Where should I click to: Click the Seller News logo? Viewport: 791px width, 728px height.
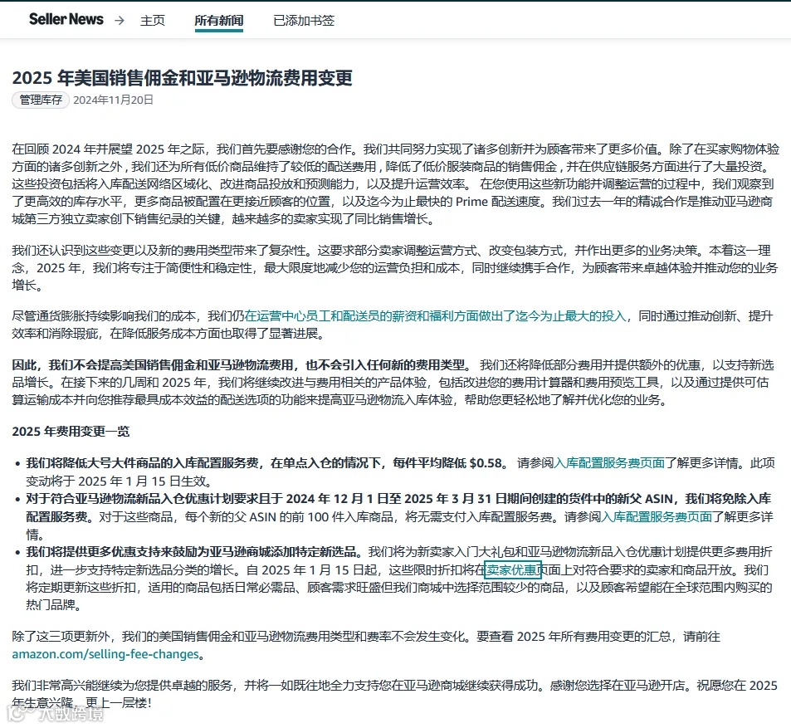(x=66, y=19)
